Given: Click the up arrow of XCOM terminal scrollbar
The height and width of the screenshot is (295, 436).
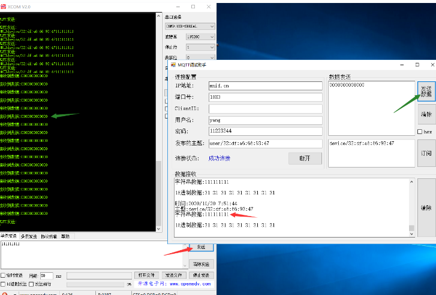Looking at the screenshot, I should click(158, 16).
